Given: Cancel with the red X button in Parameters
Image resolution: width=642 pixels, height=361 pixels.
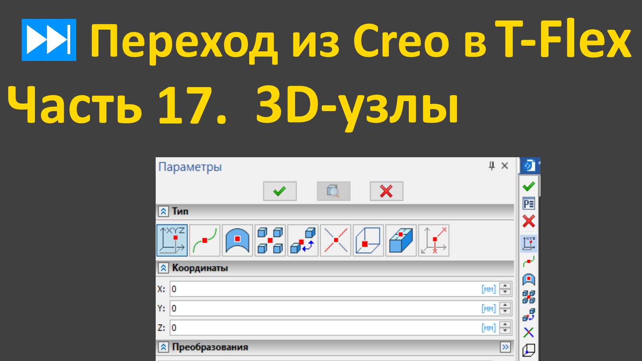Looking at the screenshot, I should (x=386, y=191).
